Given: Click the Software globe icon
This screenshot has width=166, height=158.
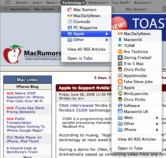Looking at the screenshot, I should [120, 106].
